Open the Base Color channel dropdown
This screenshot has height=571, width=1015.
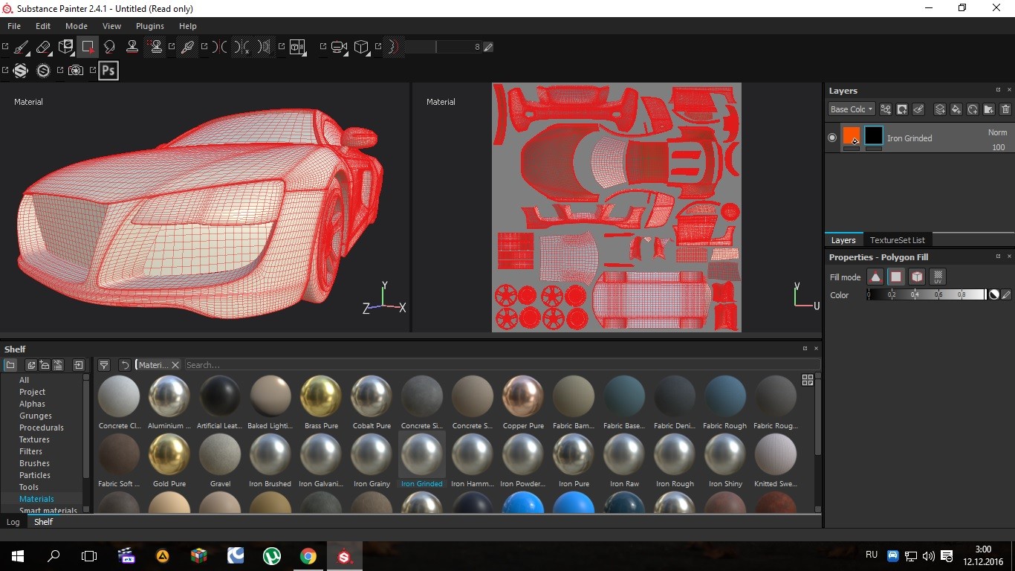click(x=852, y=109)
